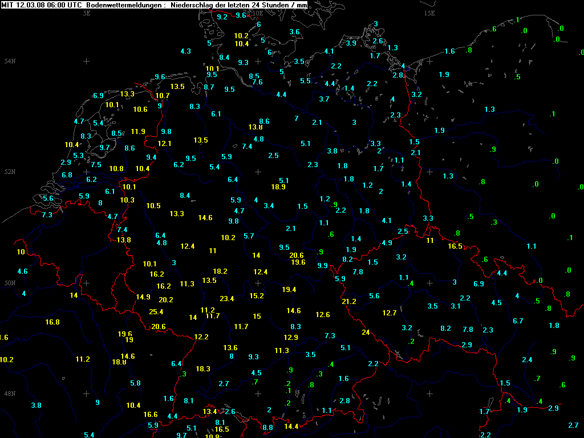
Task: Click the 14.4 value at bottom
Action: [291, 427]
